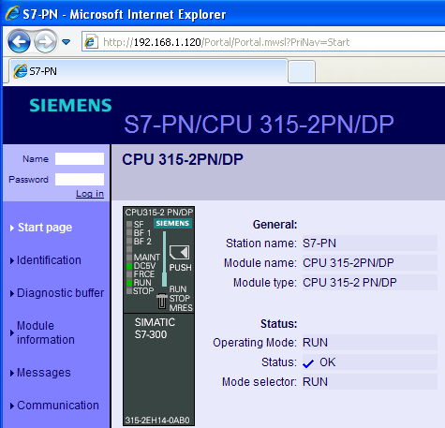
Task: Open the recent pages dropdown arrow
Action: point(67,41)
